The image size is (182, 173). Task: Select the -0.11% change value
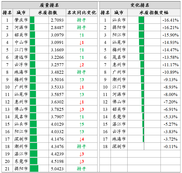point(171,146)
